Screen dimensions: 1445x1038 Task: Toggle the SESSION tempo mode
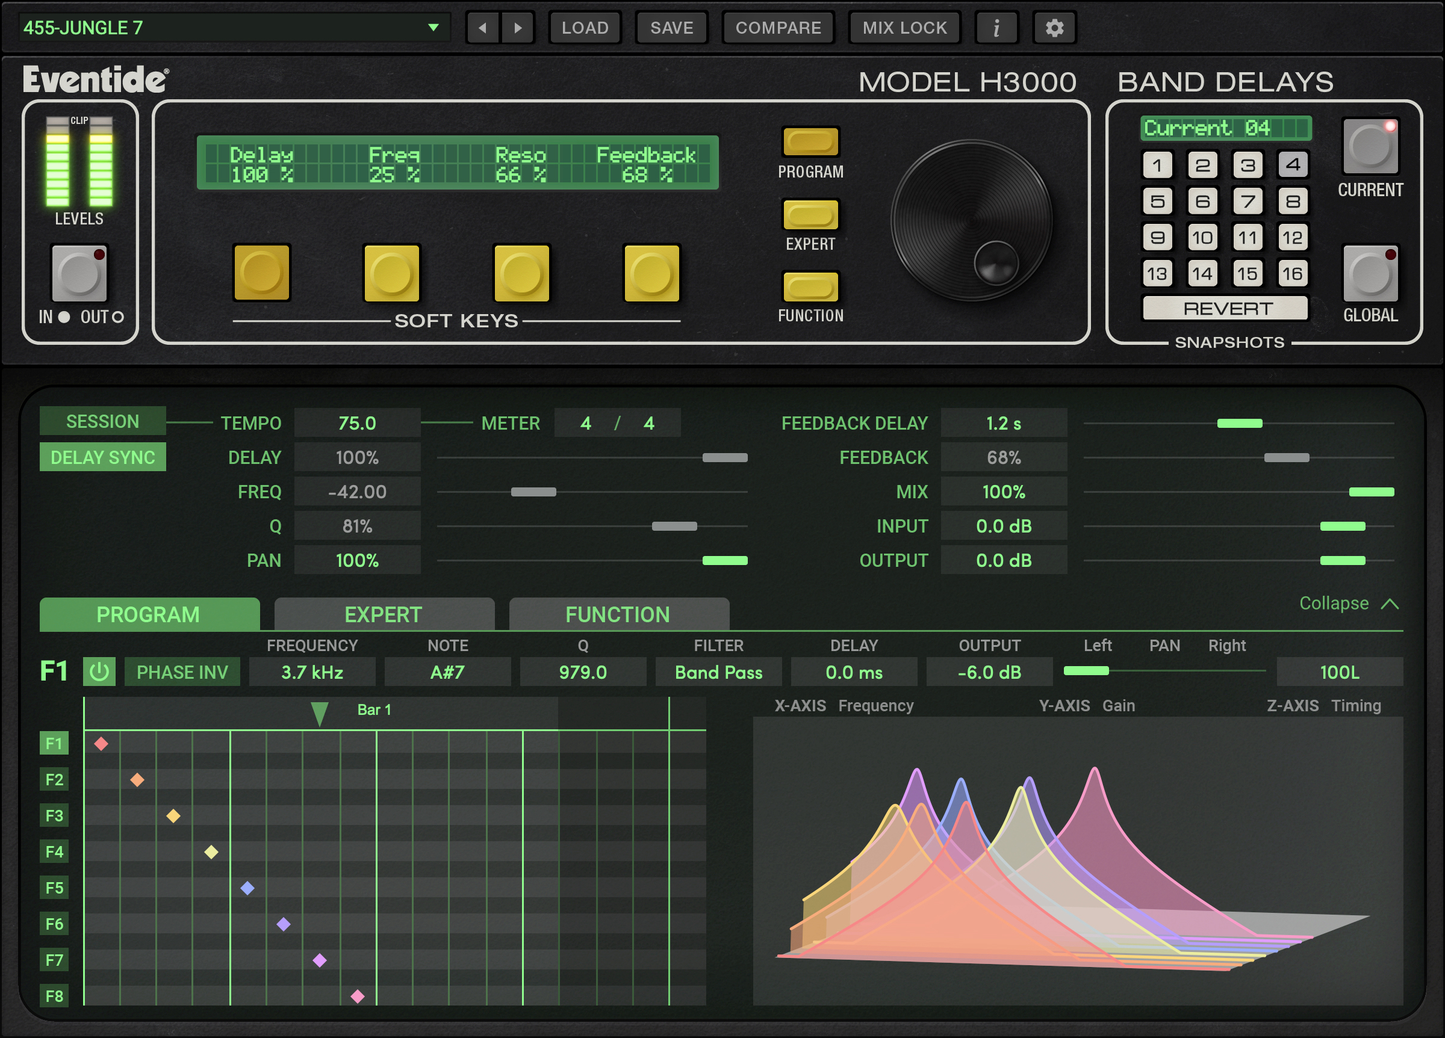click(102, 421)
